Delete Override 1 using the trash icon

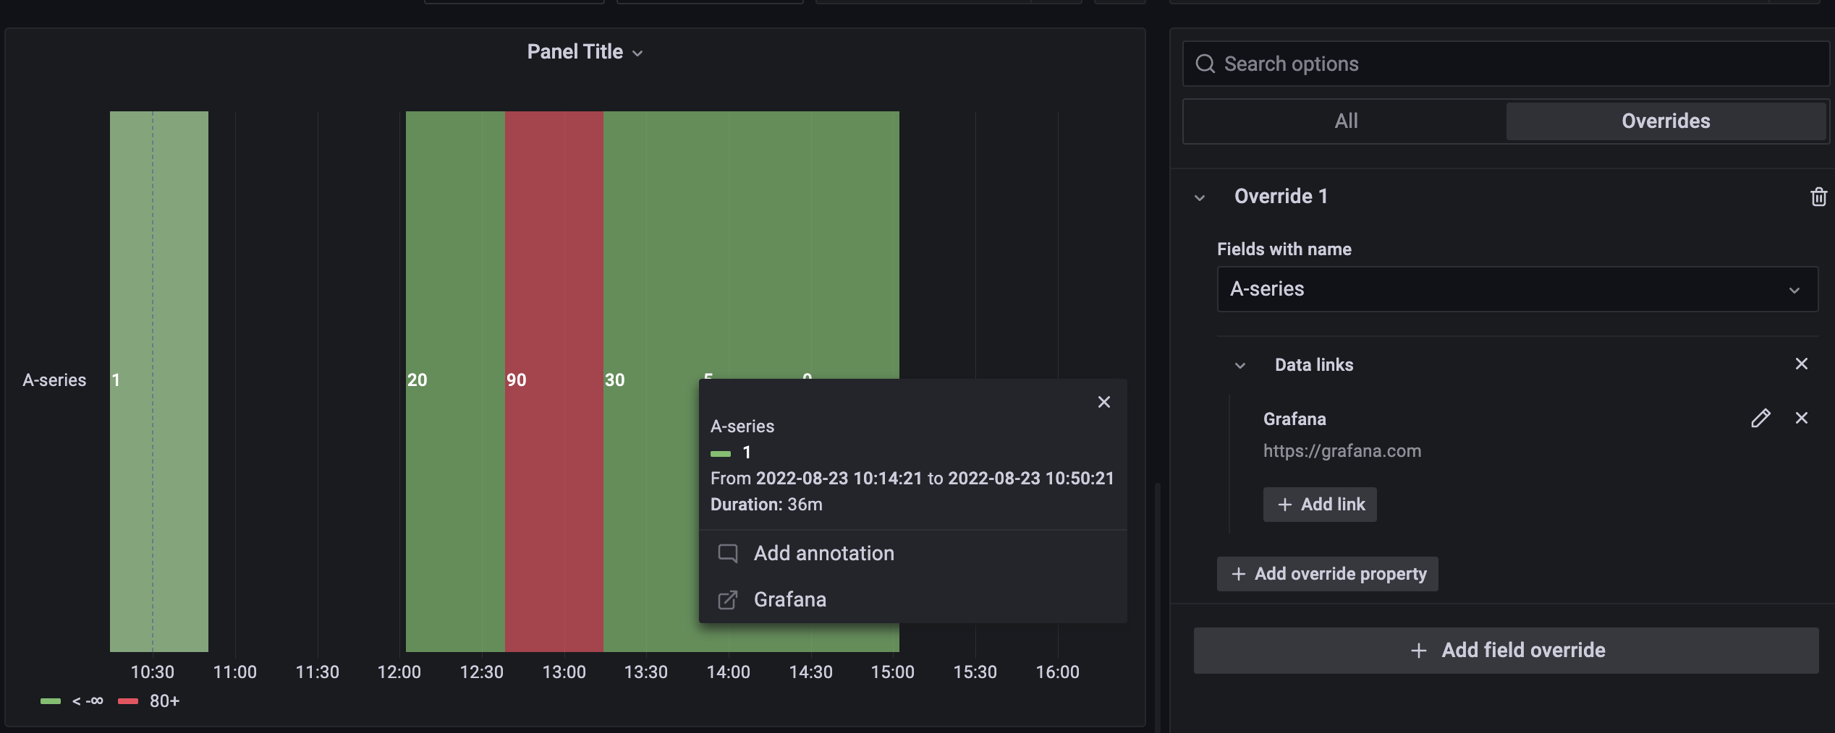coord(1818,196)
